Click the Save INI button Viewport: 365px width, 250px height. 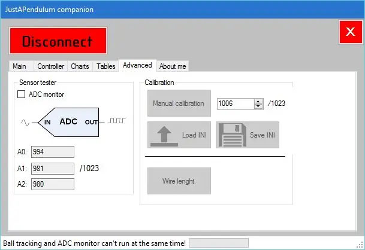[x=248, y=135]
